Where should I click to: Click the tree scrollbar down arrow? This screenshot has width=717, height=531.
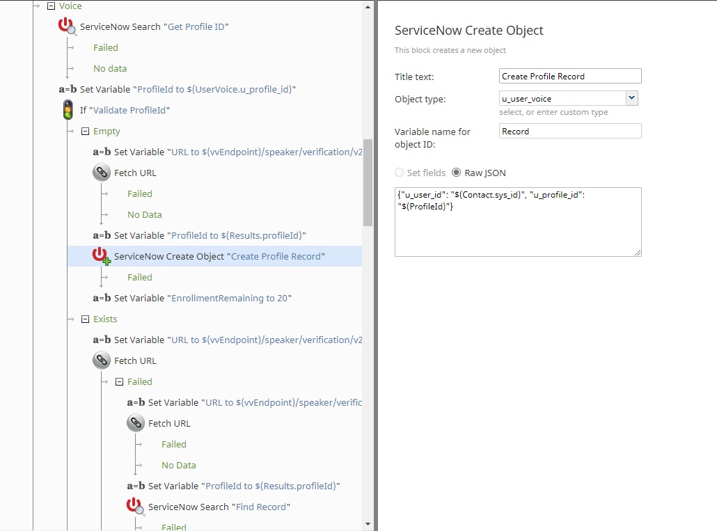[368, 524]
